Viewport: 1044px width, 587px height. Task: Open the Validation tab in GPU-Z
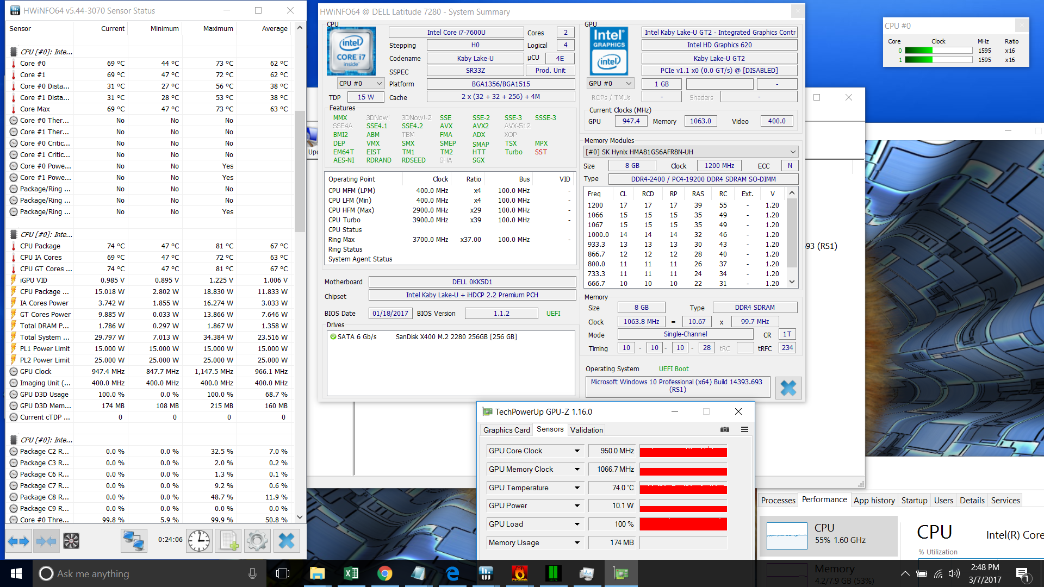(x=586, y=430)
